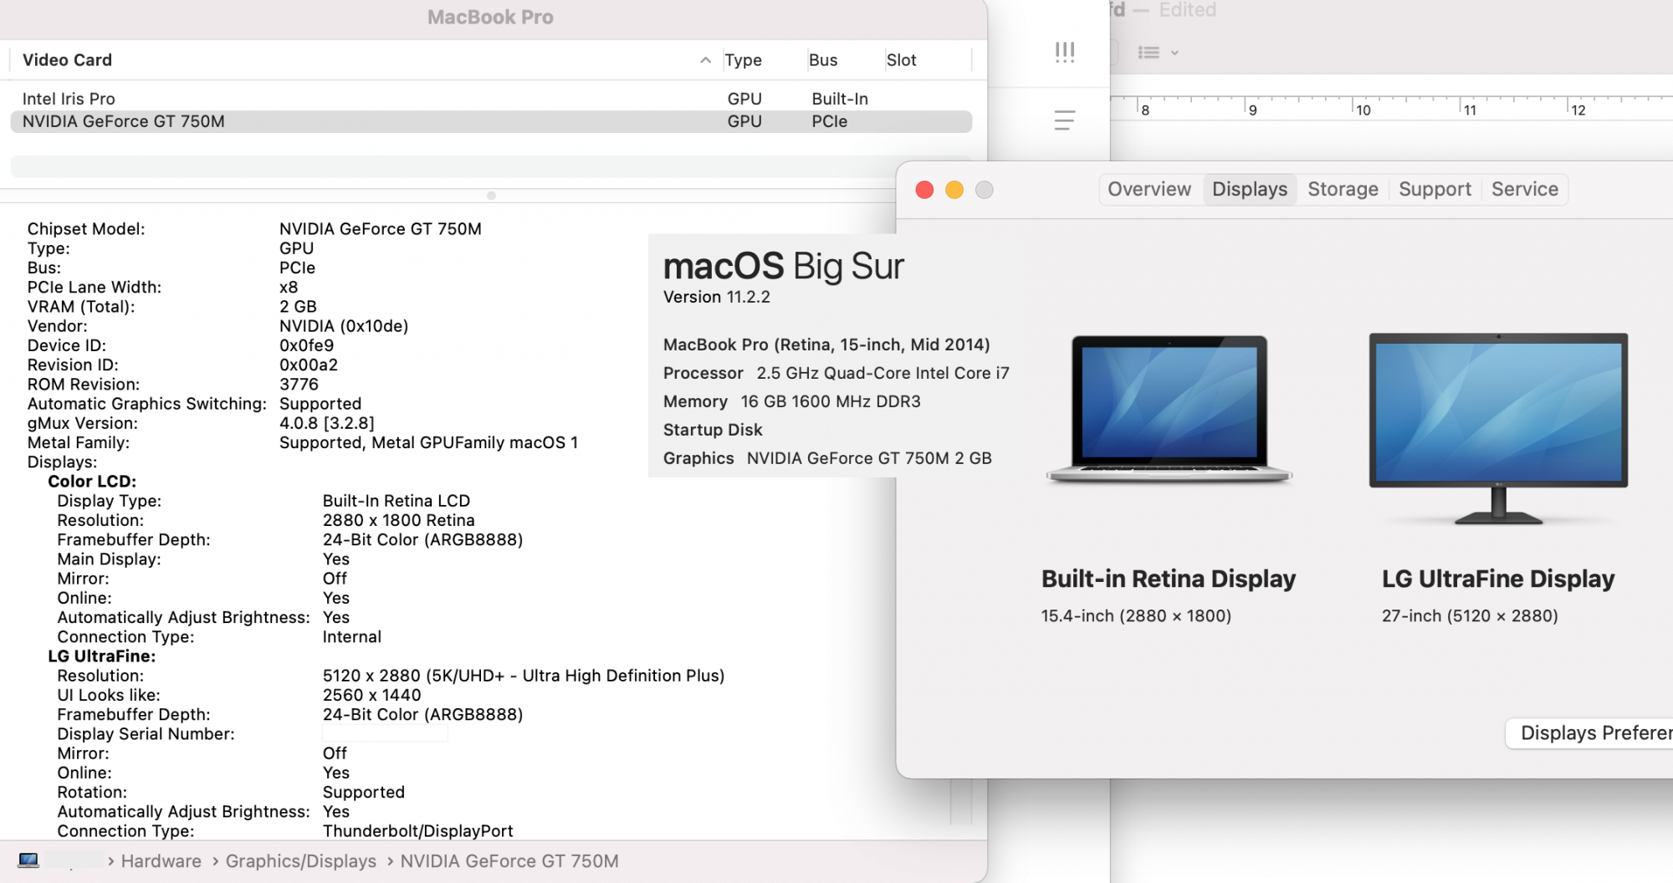Viewport: 1673px width, 883px height.
Task: Click the three horizontal lines icon below the vertical bars
Action: (x=1065, y=120)
